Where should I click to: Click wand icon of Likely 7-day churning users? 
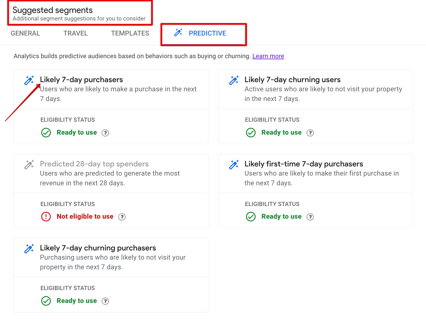pyautogui.click(x=234, y=80)
